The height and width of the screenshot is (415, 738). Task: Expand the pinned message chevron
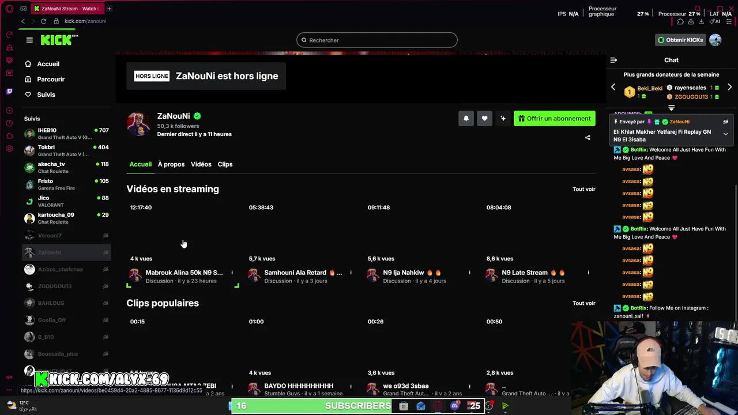[x=725, y=134]
